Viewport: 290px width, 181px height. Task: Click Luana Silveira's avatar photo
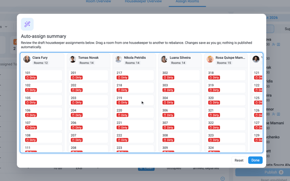tap(164, 59)
